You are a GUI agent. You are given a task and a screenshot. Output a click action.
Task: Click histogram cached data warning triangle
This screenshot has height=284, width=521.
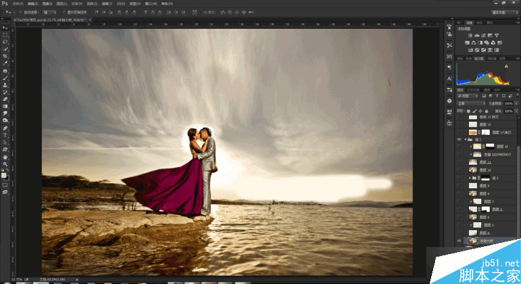pyautogui.click(x=507, y=66)
